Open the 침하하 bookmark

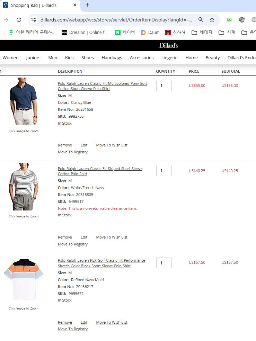tap(175, 33)
